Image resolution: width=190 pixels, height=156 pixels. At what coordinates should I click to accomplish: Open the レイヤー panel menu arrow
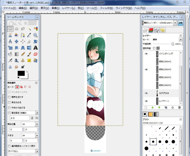[x=181, y=36]
